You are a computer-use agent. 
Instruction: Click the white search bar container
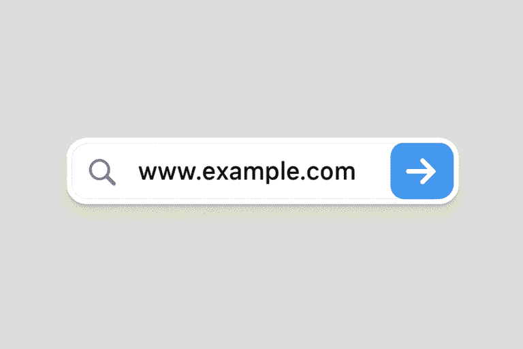point(263,171)
